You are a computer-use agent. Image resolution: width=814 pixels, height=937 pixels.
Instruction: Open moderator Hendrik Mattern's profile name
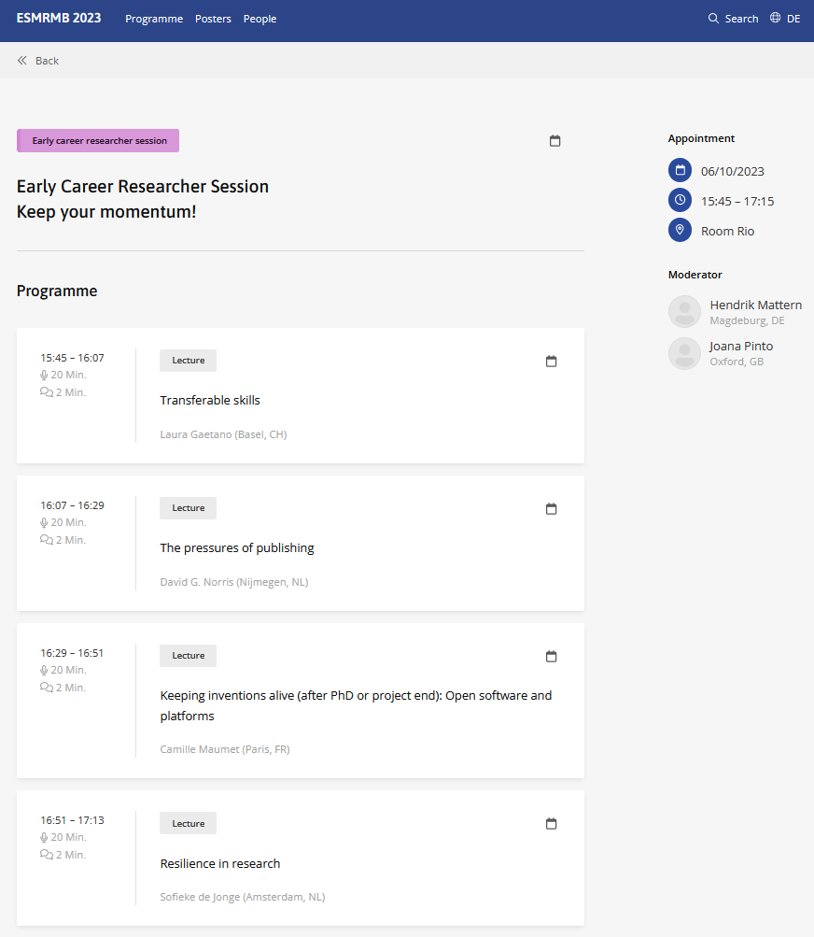tap(756, 305)
